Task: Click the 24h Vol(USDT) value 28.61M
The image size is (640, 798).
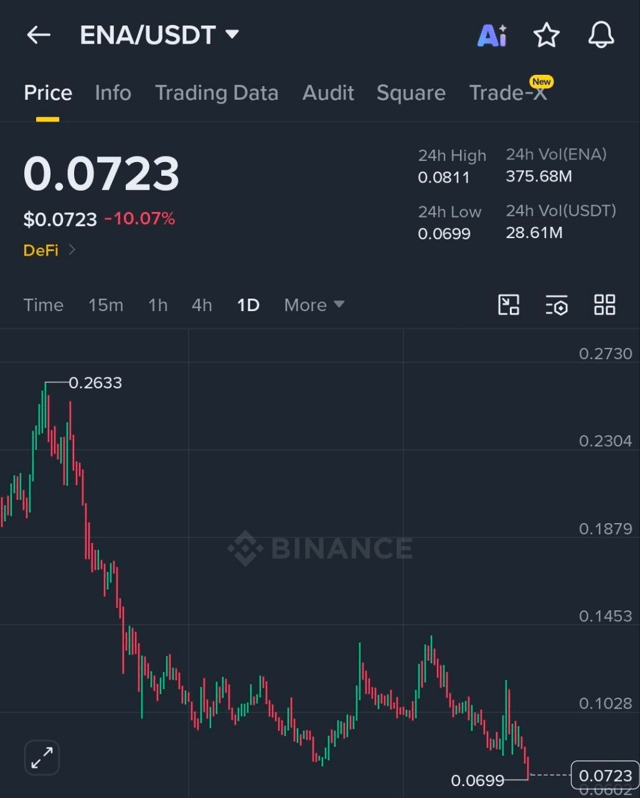Action: click(x=534, y=233)
